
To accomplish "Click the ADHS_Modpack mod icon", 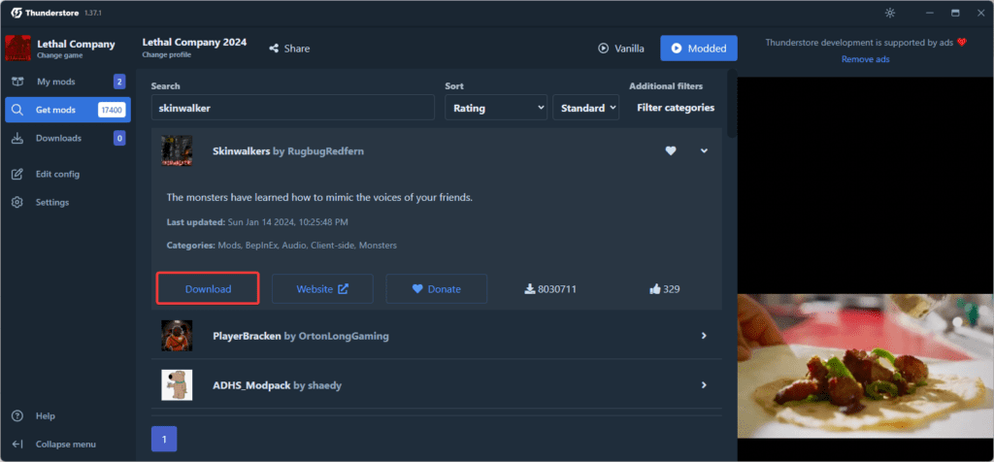I will pos(177,385).
